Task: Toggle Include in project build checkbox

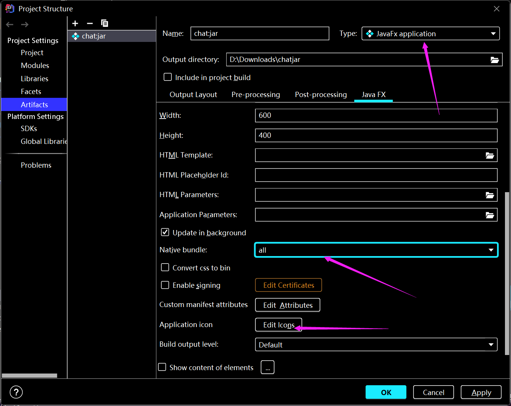Action: click(168, 77)
